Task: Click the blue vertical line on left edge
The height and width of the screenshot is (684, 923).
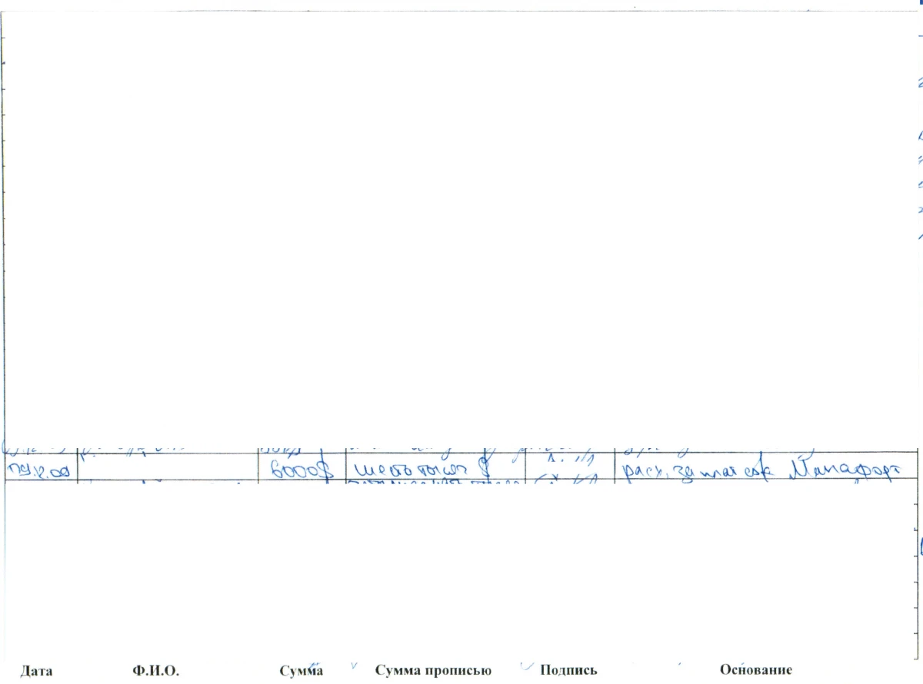Action: coord(4,538)
